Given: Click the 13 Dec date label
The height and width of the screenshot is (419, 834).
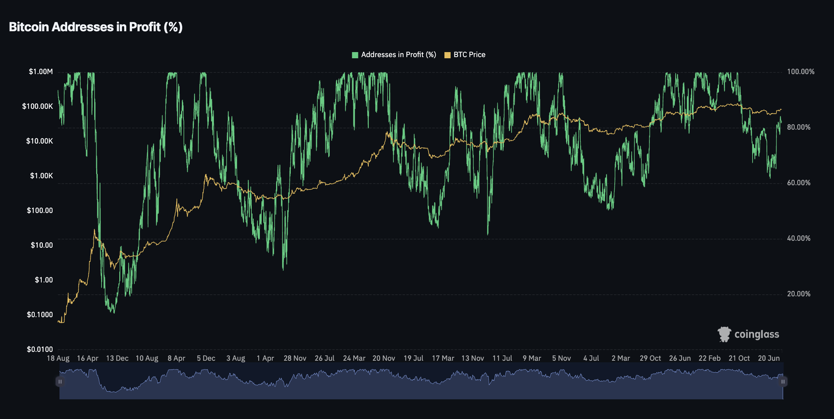Looking at the screenshot, I should pyautogui.click(x=117, y=358).
